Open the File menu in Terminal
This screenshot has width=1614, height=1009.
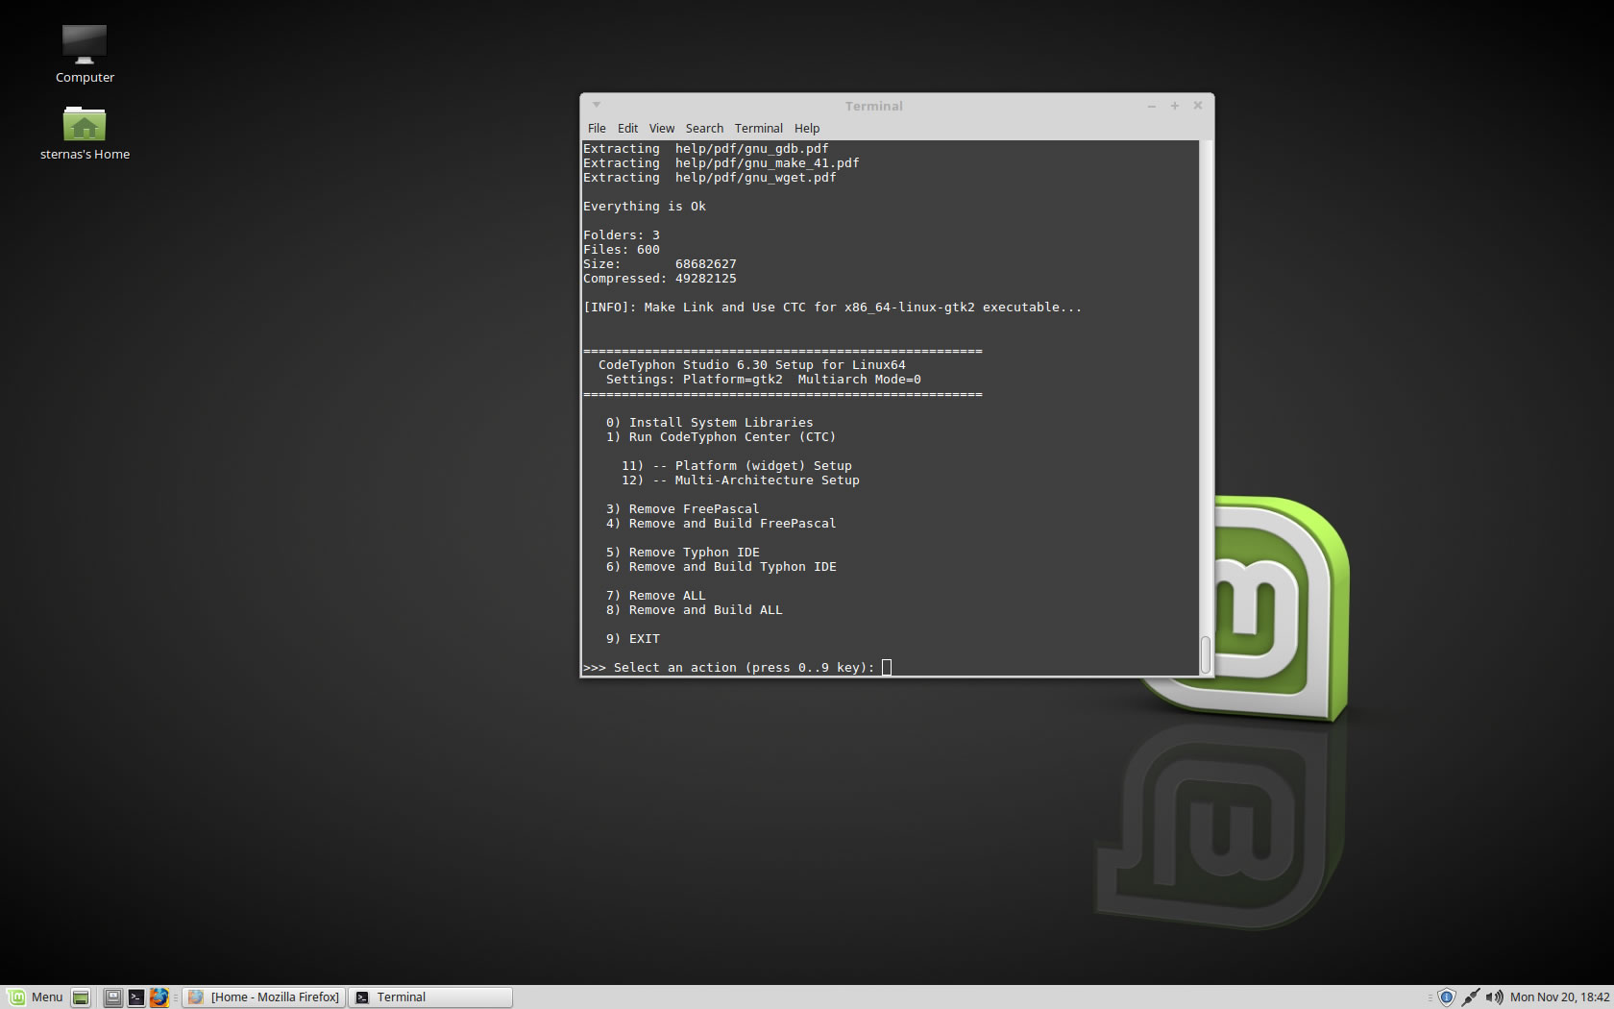(597, 128)
